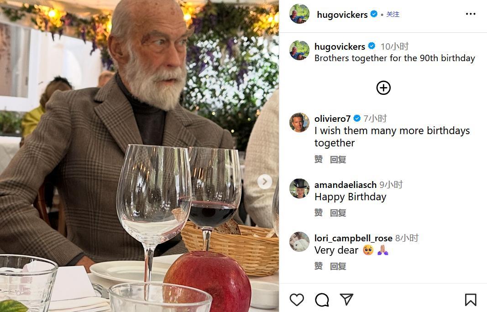Like oliviero7's comment with 赞
Image resolution: width=487 pixels, height=312 pixels.
pos(319,159)
